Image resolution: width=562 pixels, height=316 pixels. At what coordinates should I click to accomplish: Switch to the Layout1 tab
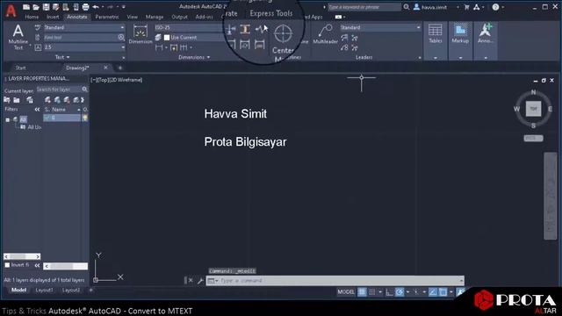pos(44,291)
